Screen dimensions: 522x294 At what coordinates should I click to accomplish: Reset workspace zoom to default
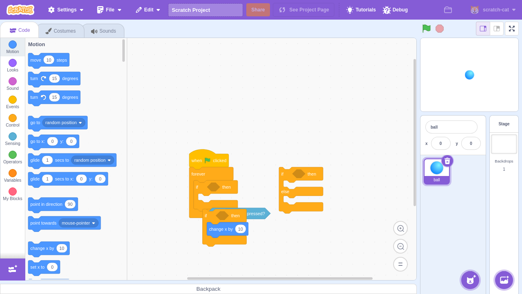point(400,264)
